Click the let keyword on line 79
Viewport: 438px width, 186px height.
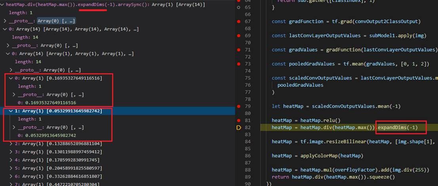(x=276, y=106)
